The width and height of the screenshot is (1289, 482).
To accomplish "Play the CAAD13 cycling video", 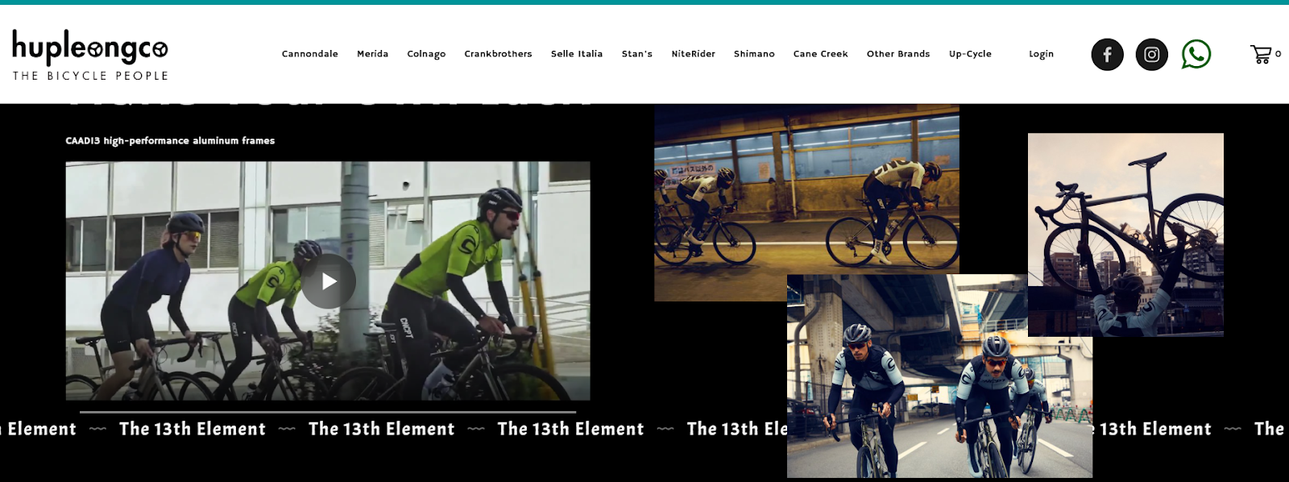I will 329,281.
